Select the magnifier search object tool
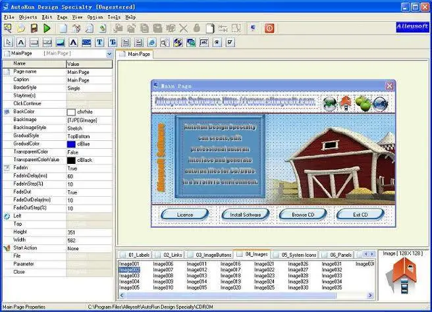432x312 pixels. click(x=165, y=42)
